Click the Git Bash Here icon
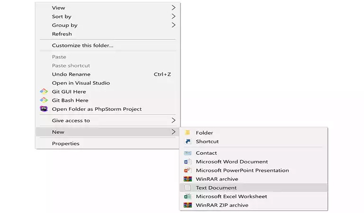Screen dimensions: 364x213 [x=44, y=100]
